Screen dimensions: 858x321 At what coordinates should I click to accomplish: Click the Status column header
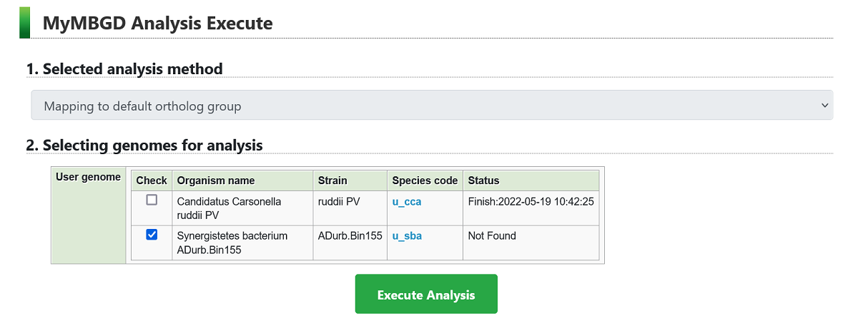[483, 180]
